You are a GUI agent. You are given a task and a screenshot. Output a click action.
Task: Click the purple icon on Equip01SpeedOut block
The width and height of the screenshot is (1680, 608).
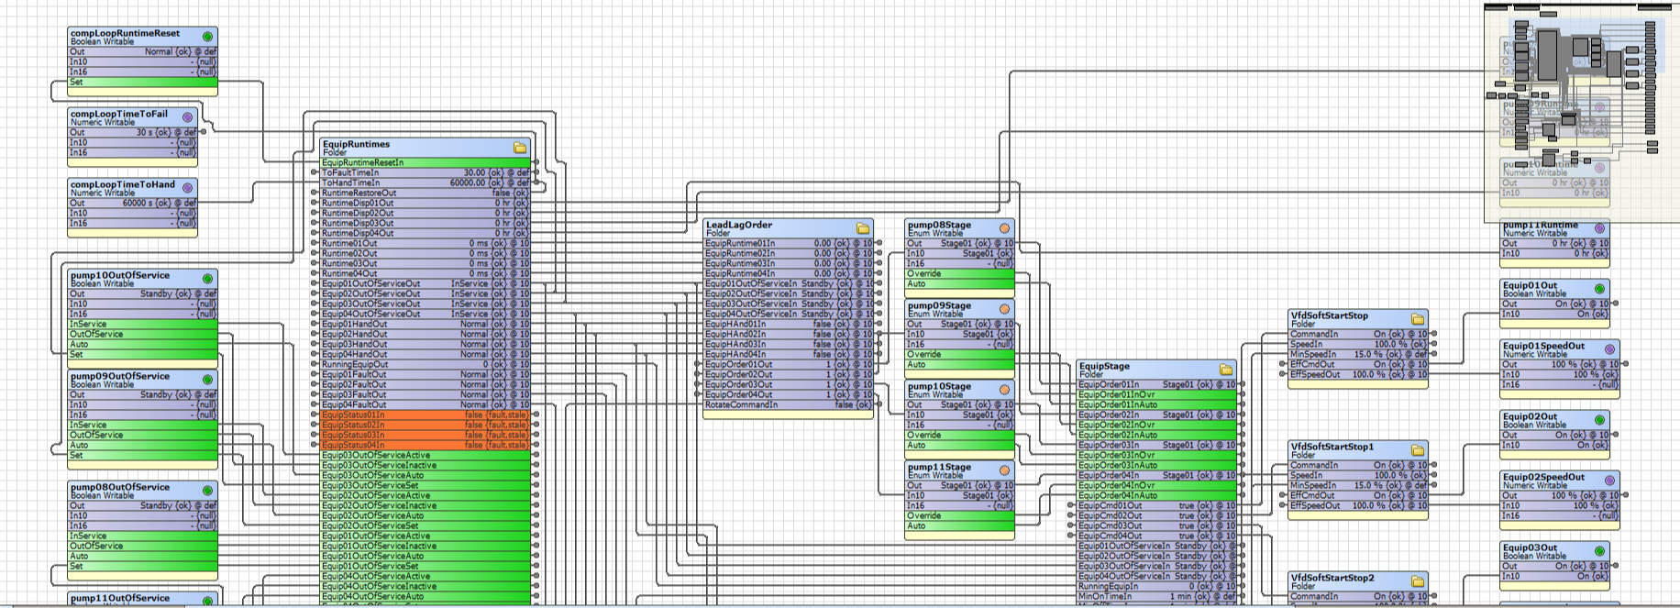(x=1609, y=349)
